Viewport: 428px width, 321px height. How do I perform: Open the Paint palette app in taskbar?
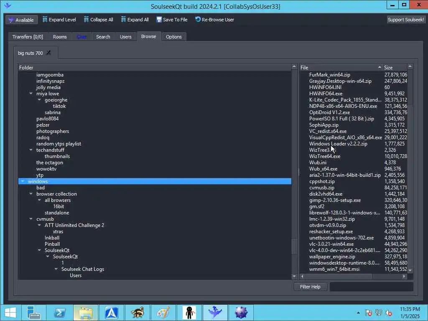pyautogui.click(x=163, y=313)
